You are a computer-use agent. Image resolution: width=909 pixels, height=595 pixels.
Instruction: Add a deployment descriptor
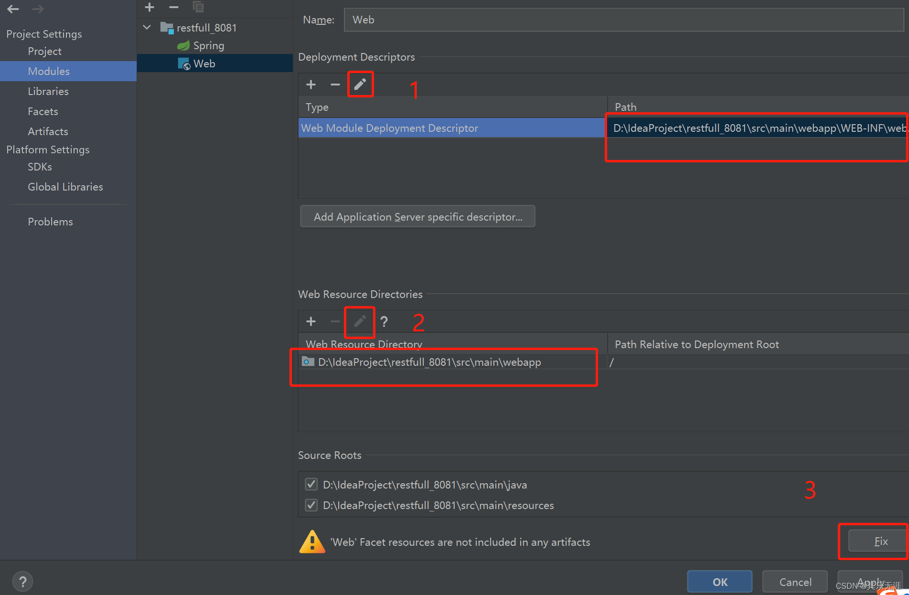(x=311, y=85)
